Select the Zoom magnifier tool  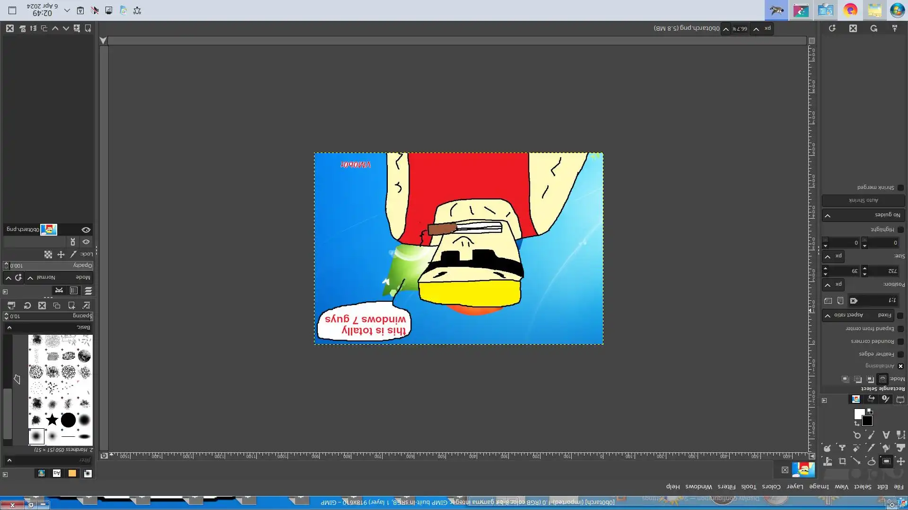pos(857,435)
